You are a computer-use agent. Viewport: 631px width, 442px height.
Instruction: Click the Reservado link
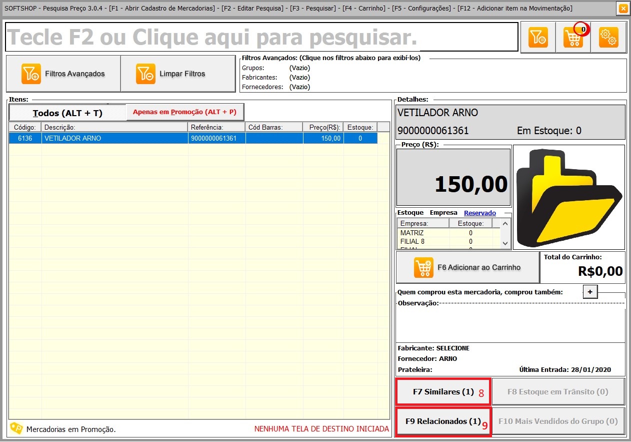point(479,213)
